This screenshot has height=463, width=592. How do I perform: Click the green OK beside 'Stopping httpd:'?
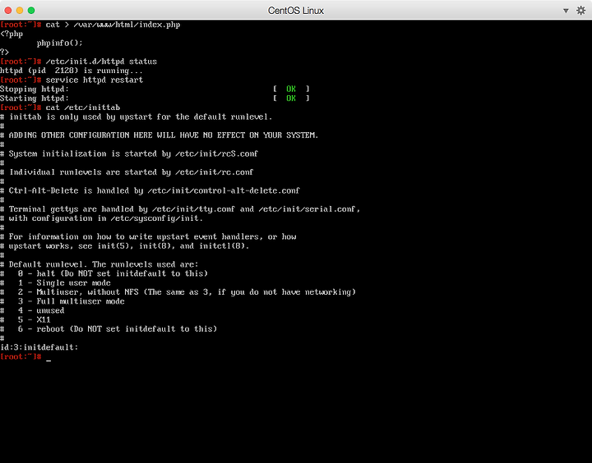291,89
